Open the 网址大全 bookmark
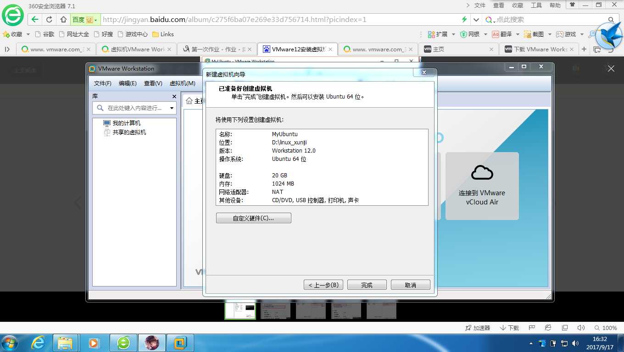 [x=74, y=34]
